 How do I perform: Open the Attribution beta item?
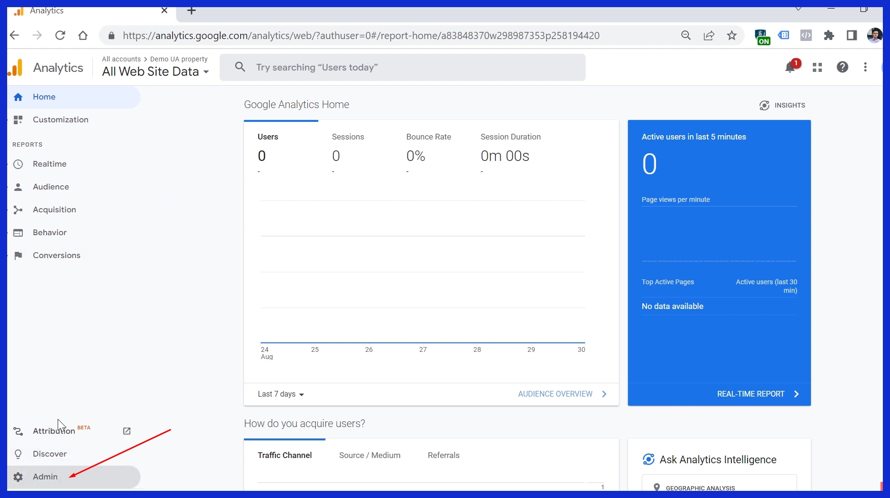click(54, 431)
